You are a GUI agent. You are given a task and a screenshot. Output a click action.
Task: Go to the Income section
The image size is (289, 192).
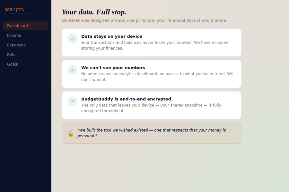tap(14, 36)
